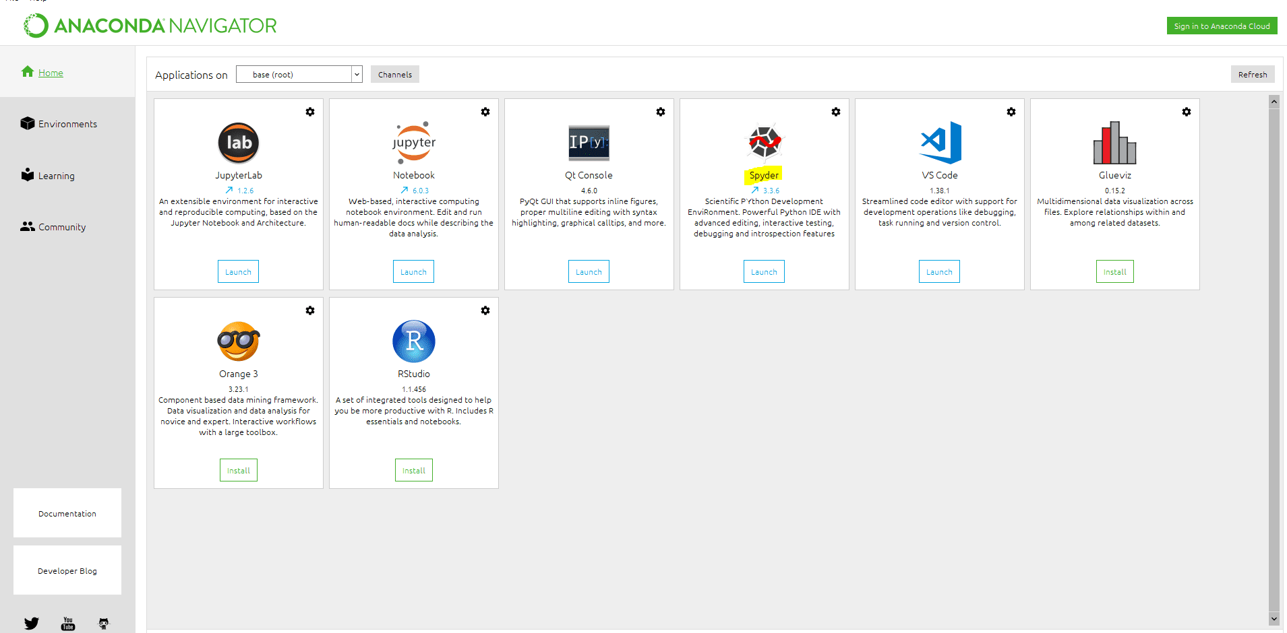Open settings gear for Qt Console card

[x=661, y=112]
